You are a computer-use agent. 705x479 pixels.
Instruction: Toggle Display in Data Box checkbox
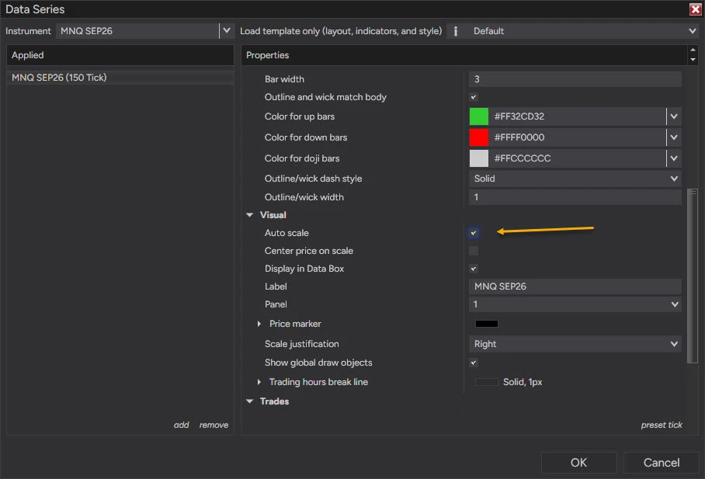pyautogui.click(x=474, y=269)
